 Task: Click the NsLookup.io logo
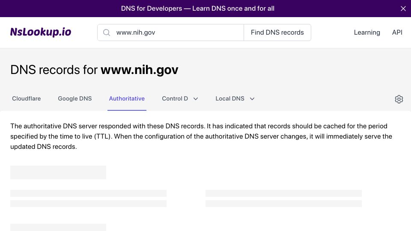41,32
